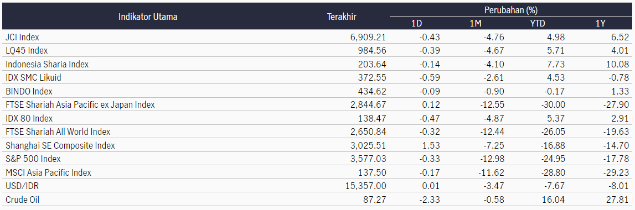Click the 1Y column header
This screenshot has height=210, width=635.
click(600, 24)
